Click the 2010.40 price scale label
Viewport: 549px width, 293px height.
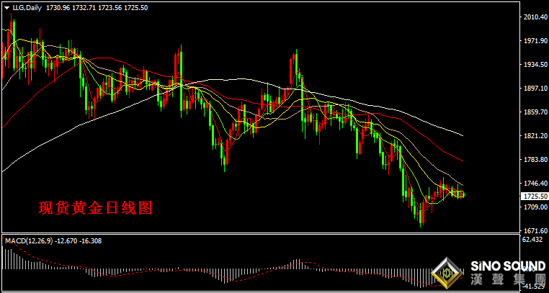[x=533, y=17]
